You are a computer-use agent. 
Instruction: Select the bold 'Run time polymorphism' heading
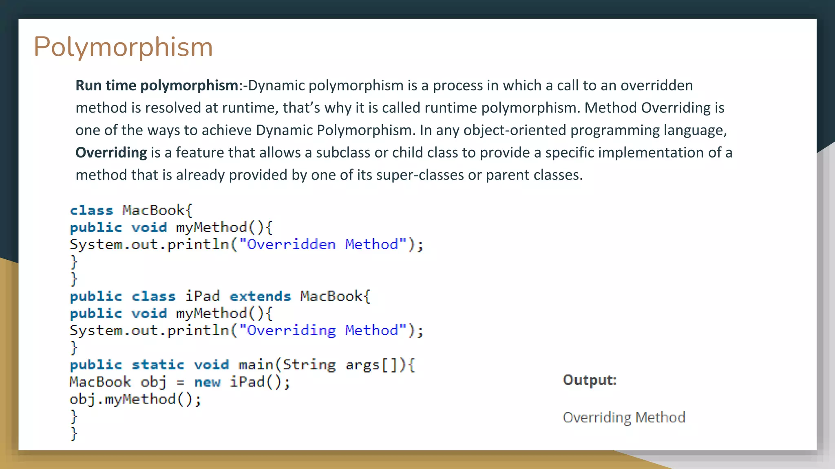(157, 85)
